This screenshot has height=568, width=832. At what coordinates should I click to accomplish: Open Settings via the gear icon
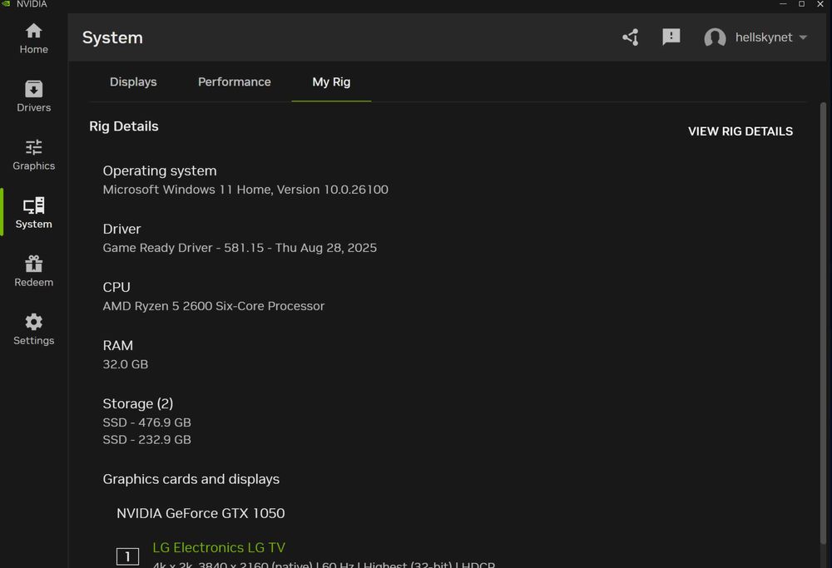(x=33, y=330)
